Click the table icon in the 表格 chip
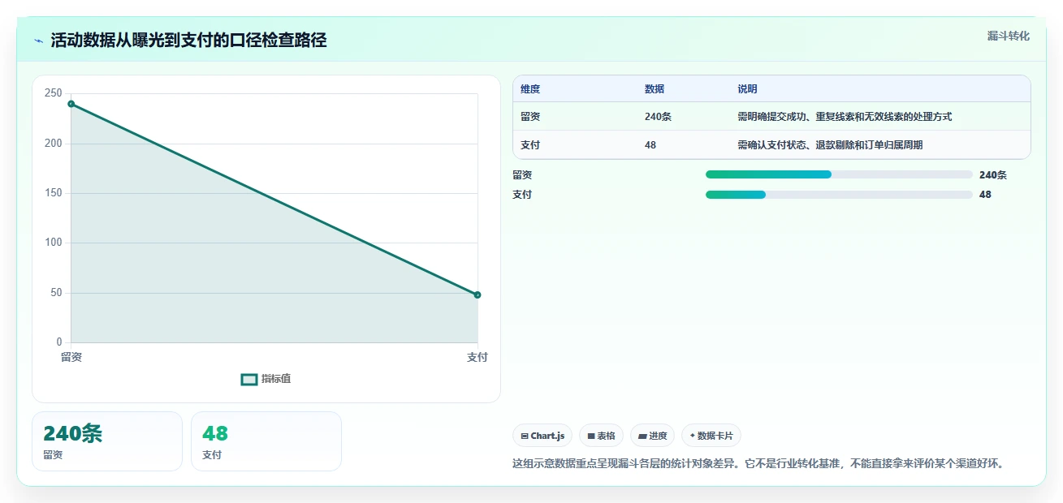Screen dimensions: 1063x503 (x=591, y=436)
